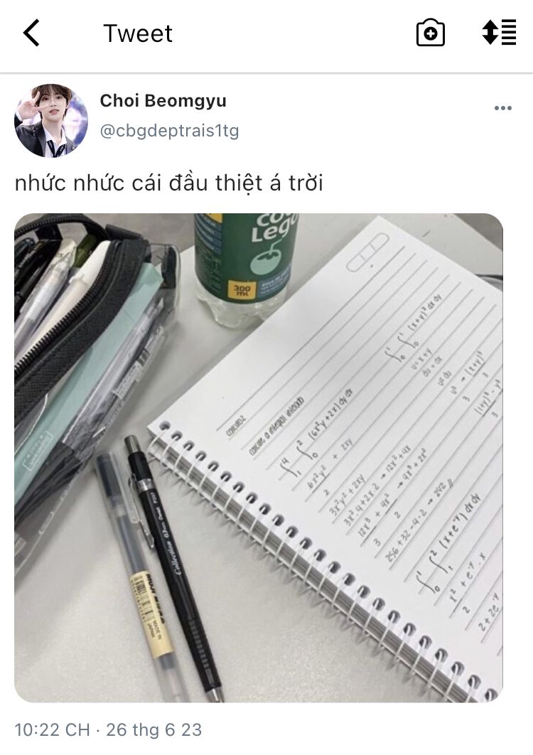Open the reply sorting arrows icon
The image size is (533, 755).
point(500,33)
